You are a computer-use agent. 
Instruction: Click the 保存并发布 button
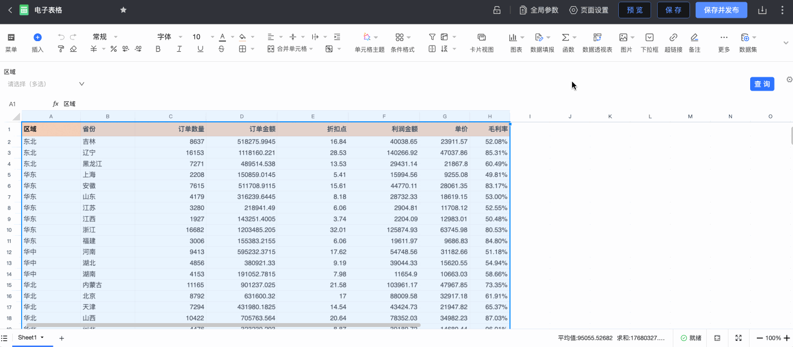click(x=721, y=10)
